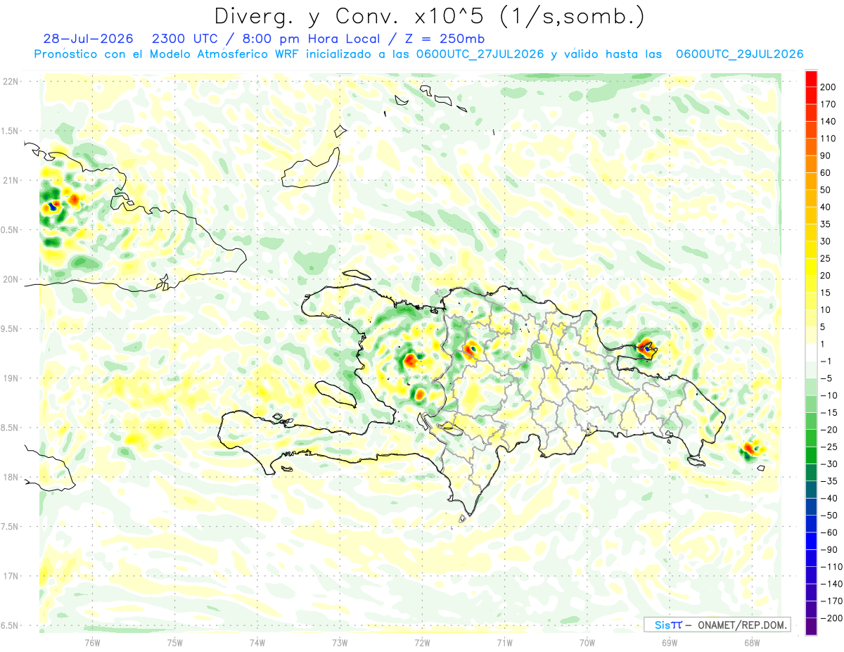
Task: Click the 70W longitude label
Action: pos(587,641)
